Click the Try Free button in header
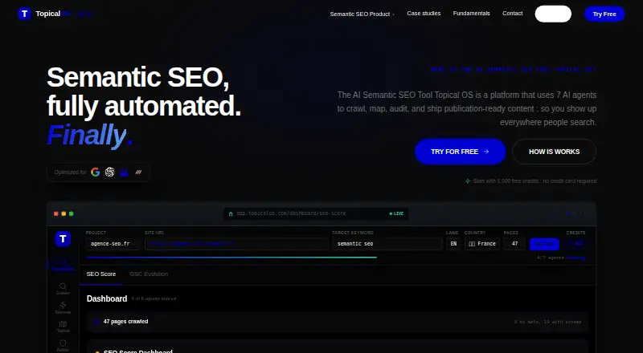The image size is (643, 353). click(x=604, y=14)
